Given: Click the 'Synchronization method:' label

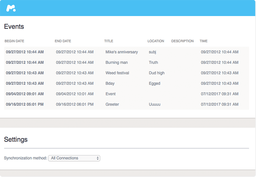Looking at the screenshot, I should pos(25,158).
